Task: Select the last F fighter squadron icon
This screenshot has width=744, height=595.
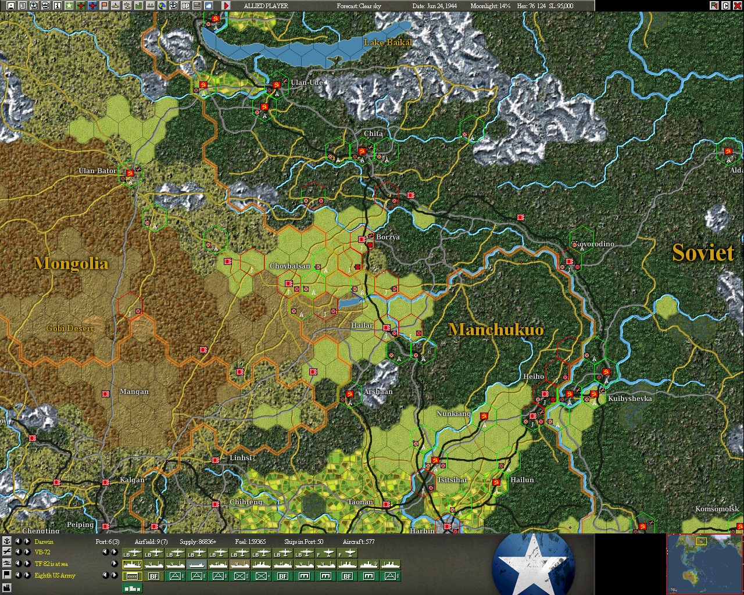Action: pyautogui.click(x=348, y=553)
